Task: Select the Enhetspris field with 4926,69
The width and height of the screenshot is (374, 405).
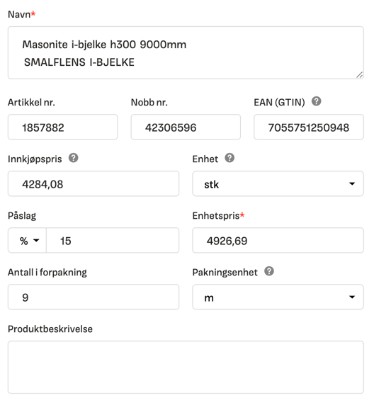Action: pos(278,241)
